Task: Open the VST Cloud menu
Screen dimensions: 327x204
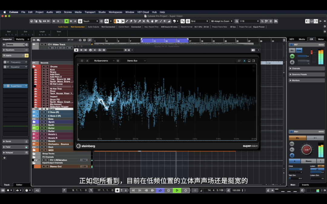Action: pos(143,12)
